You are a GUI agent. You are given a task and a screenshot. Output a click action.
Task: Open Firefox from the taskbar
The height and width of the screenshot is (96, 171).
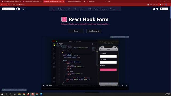pos(28,94)
